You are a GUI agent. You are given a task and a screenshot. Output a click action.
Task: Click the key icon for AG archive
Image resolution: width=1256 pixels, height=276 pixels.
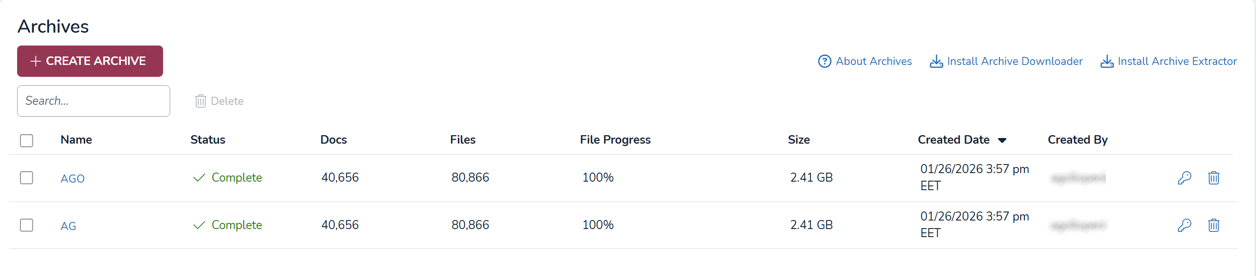click(x=1184, y=225)
